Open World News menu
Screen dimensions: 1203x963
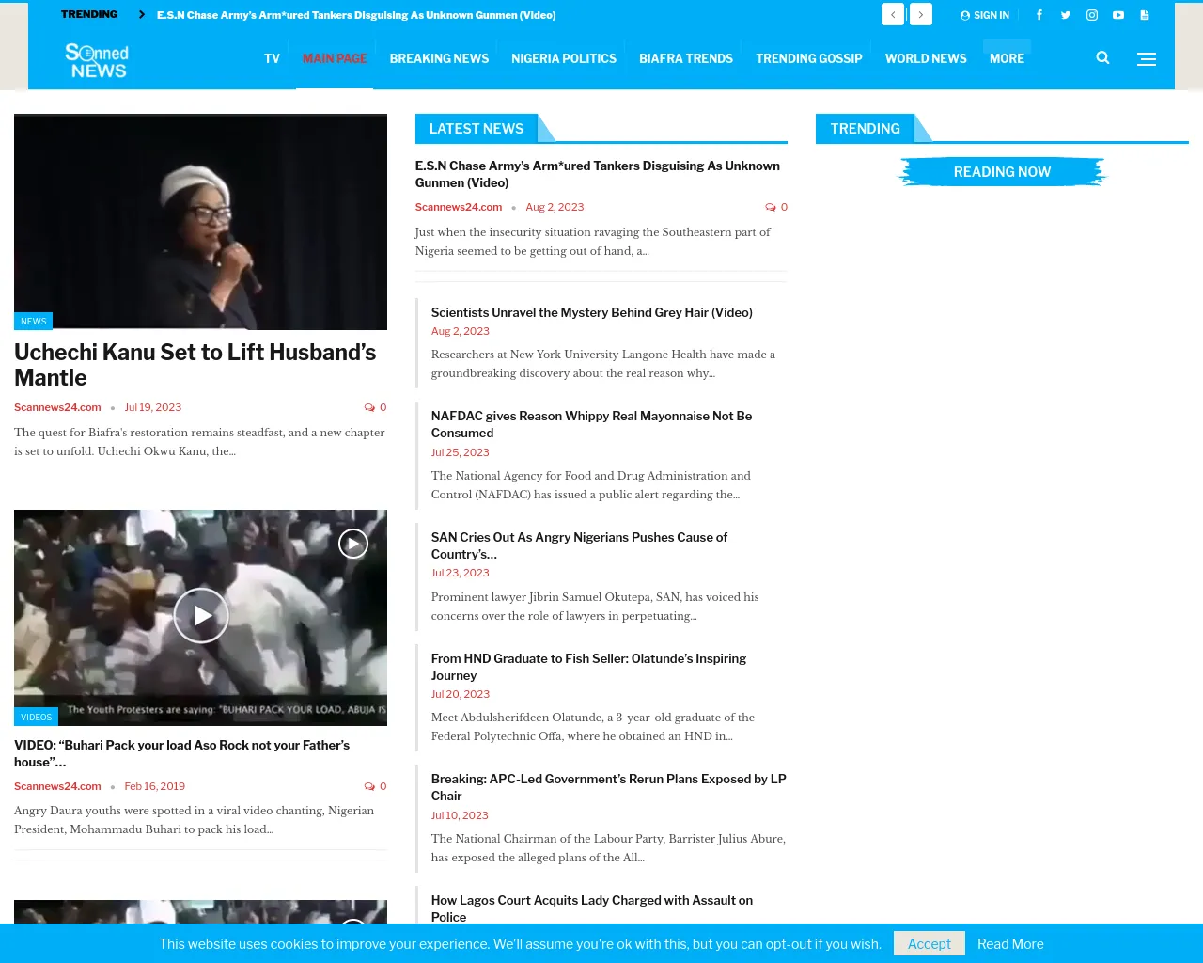pyautogui.click(x=926, y=58)
